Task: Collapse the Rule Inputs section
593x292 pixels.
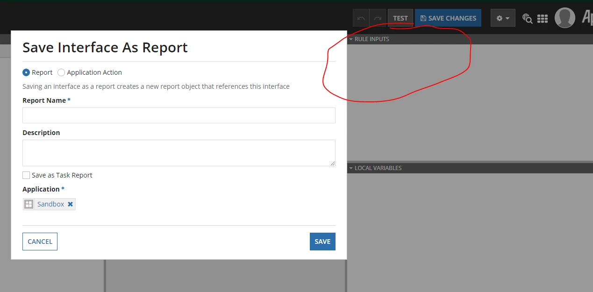Action: click(x=351, y=39)
